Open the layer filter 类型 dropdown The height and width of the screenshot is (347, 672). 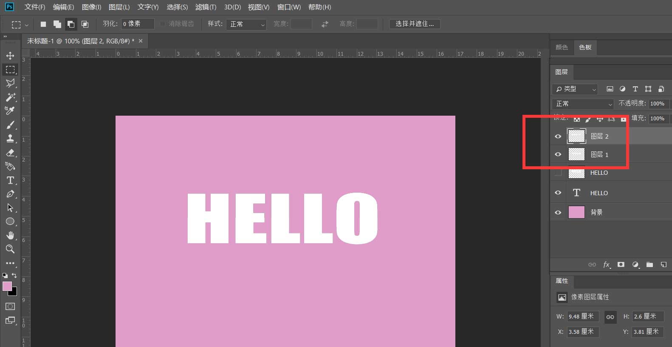click(575, 89)
